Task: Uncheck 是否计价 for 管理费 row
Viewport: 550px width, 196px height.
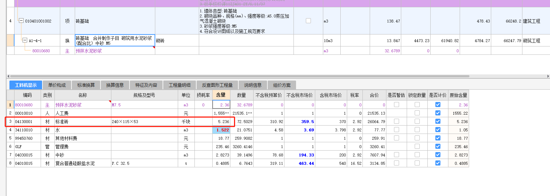Action: 438,146
